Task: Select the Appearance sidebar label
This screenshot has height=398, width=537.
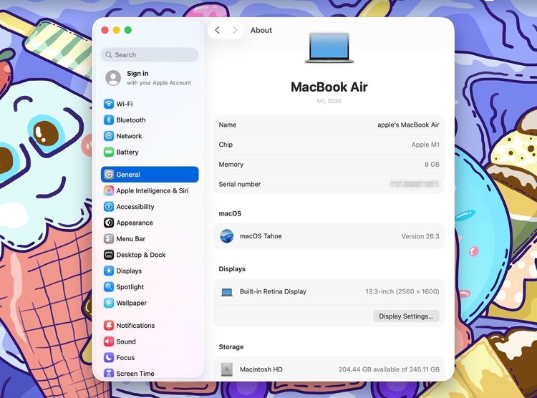Action: [135, 223]
